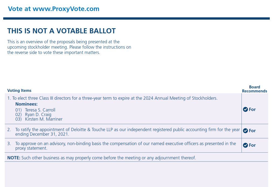Select nominee Teresa S. Carroll
This screenshot has width=273, height=187.
tap(40, 110)
